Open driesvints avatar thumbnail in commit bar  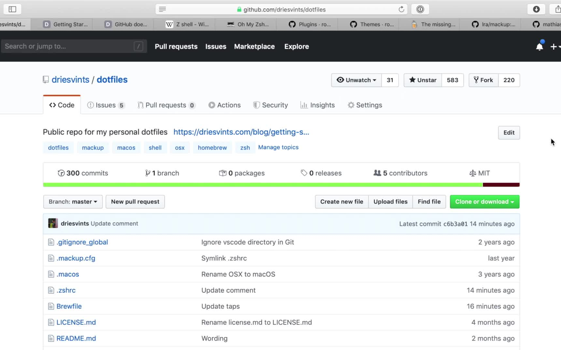53,223
